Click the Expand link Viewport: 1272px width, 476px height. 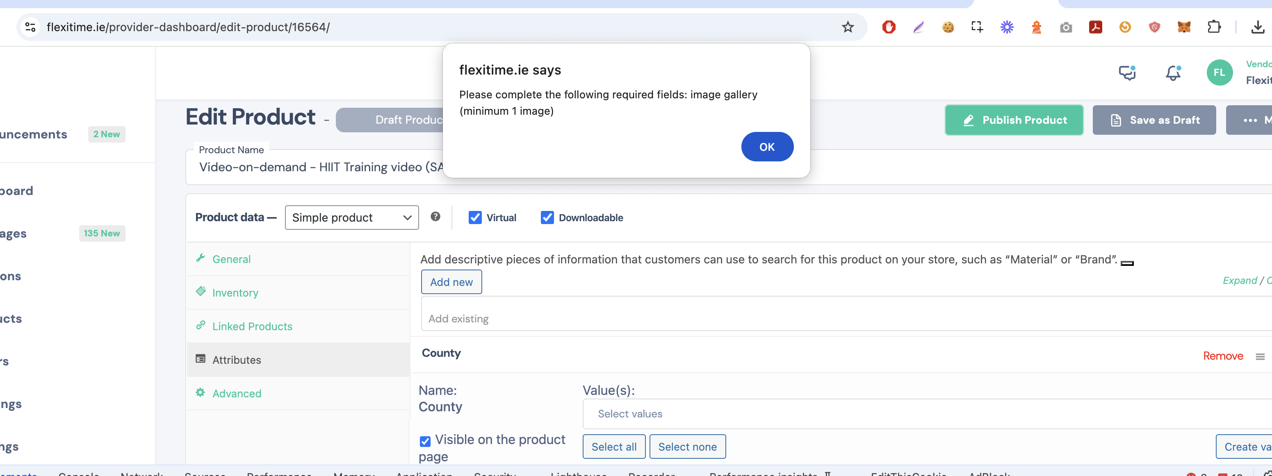(1240, 280)
